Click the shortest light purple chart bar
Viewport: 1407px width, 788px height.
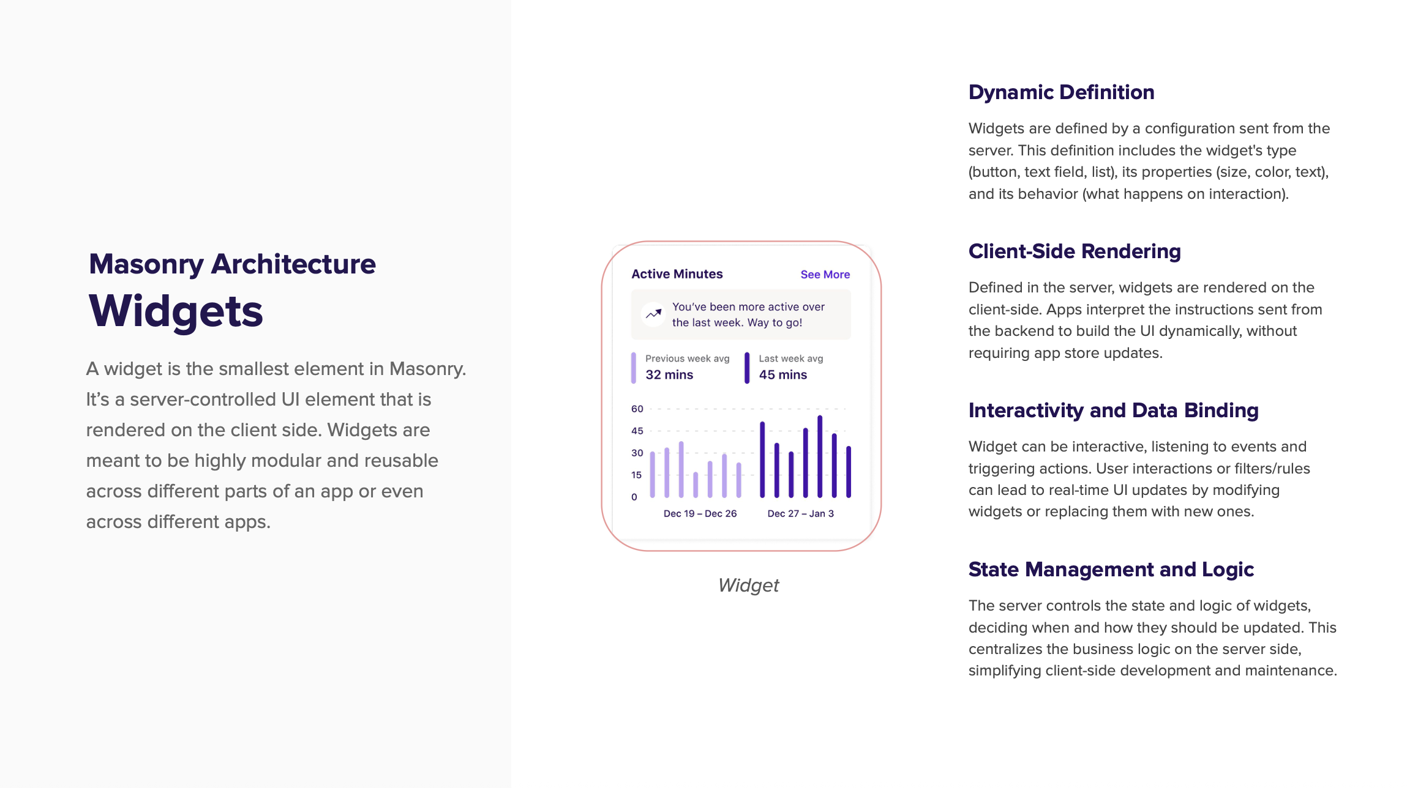[696, 485]
